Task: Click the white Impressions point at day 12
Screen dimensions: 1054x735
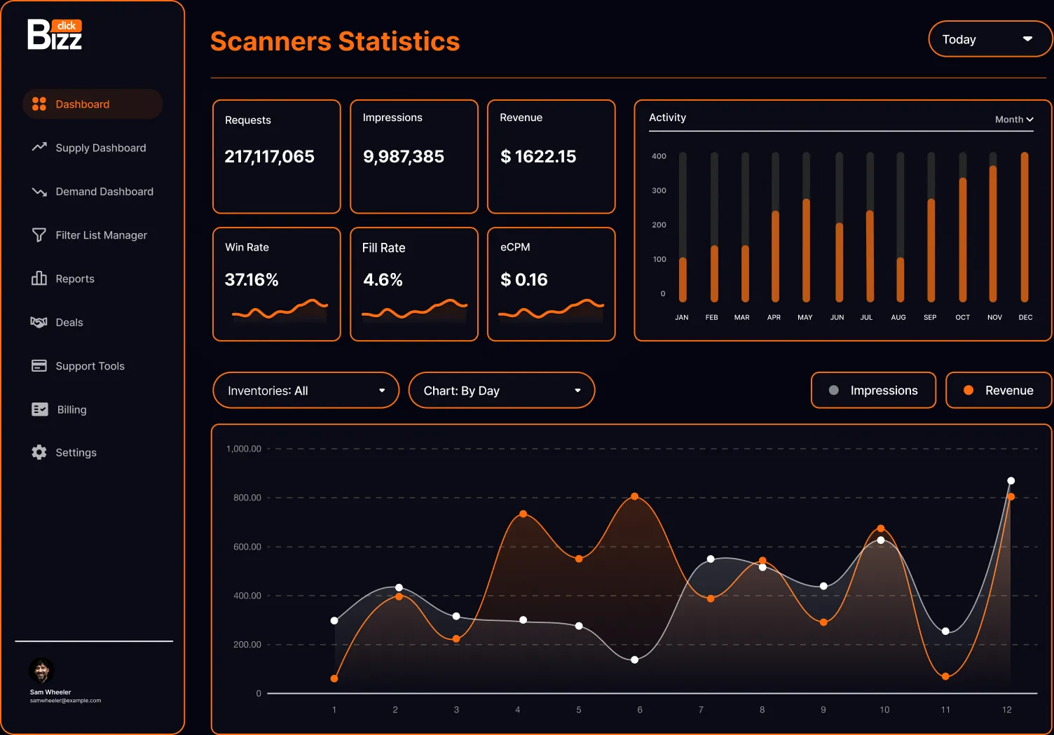Action: (x=1011, y=481)
